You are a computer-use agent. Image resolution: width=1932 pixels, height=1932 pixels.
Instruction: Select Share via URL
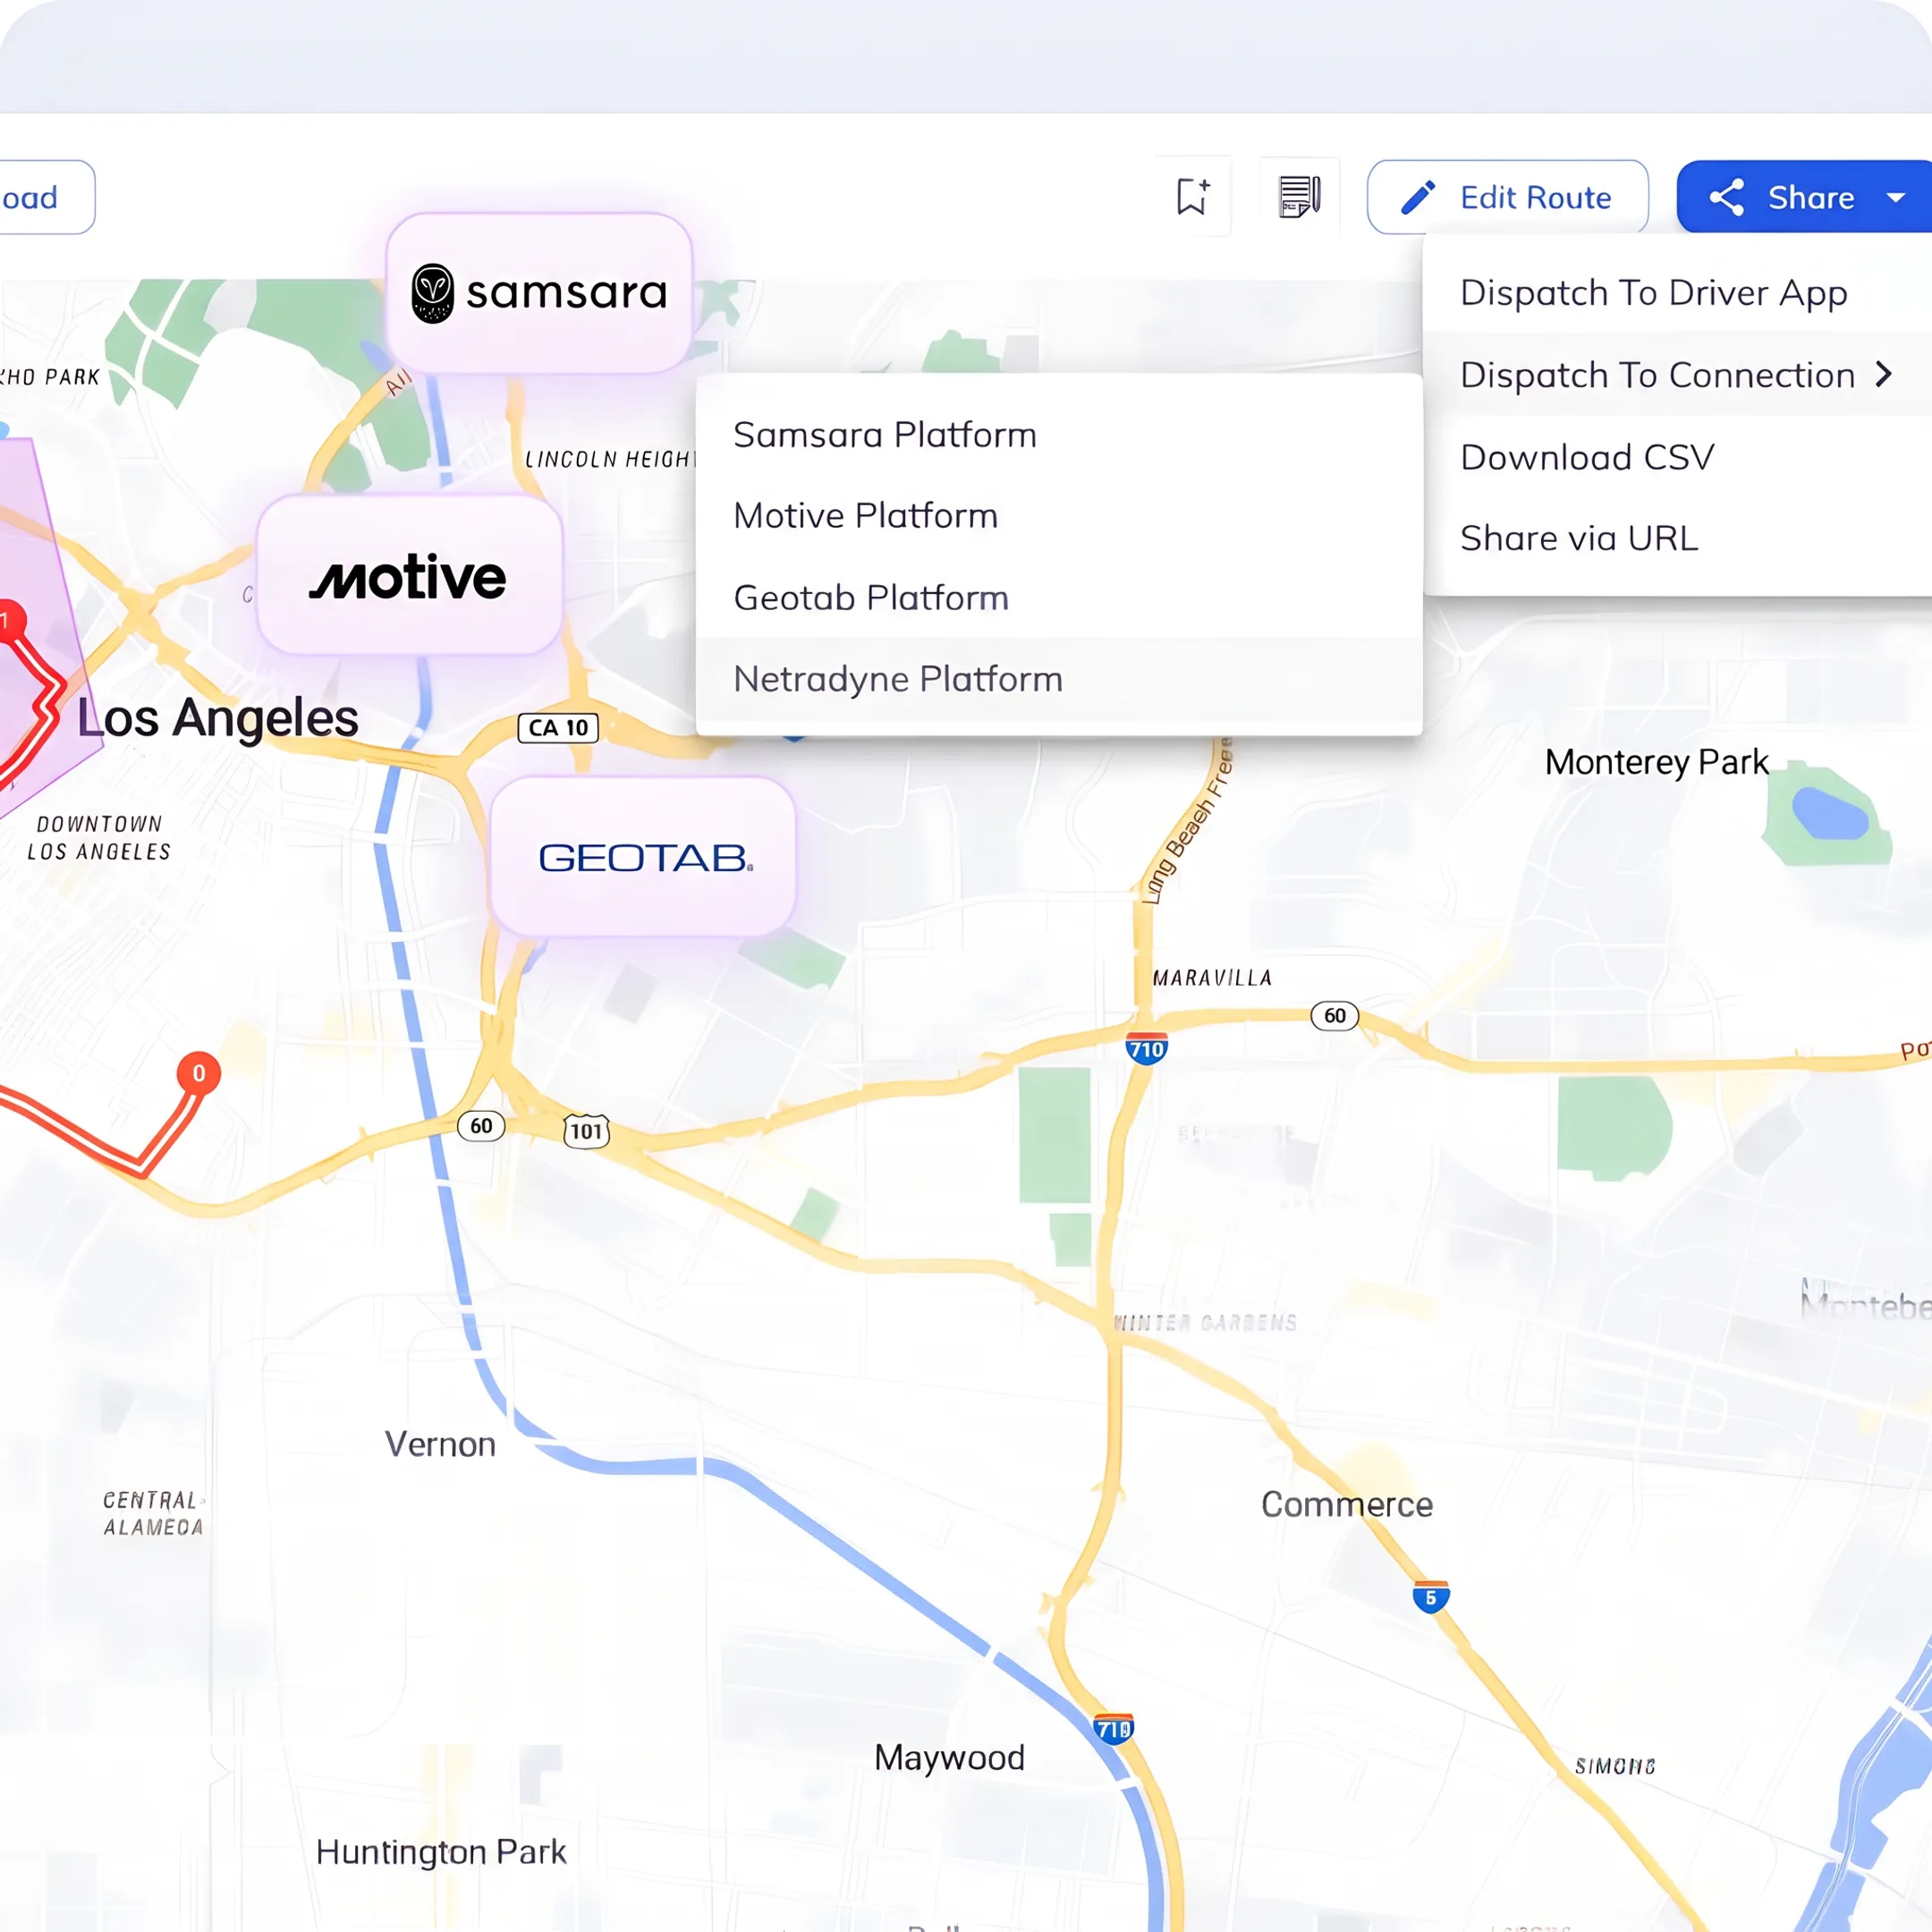1677,538
